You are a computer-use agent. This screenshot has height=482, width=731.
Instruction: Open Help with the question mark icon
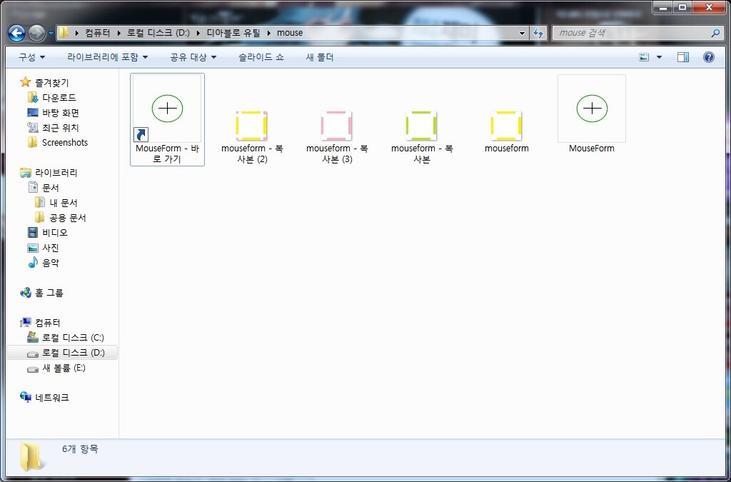point(709,57)
